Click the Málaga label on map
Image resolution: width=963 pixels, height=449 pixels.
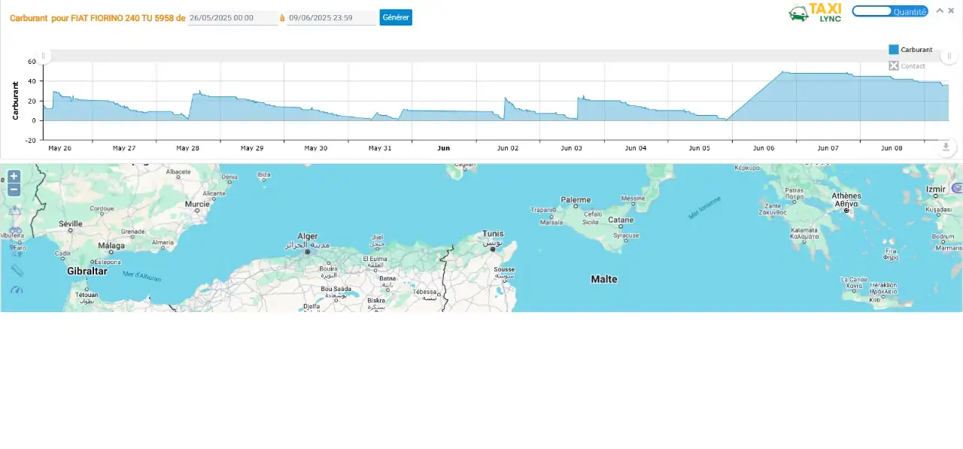(x=111, y=245)
